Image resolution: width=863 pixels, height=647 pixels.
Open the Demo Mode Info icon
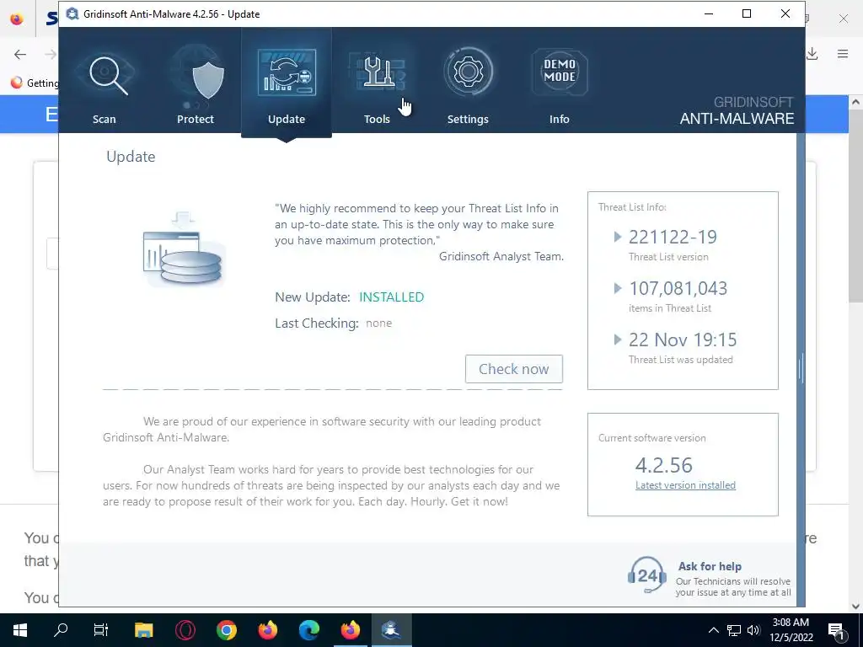560,72
